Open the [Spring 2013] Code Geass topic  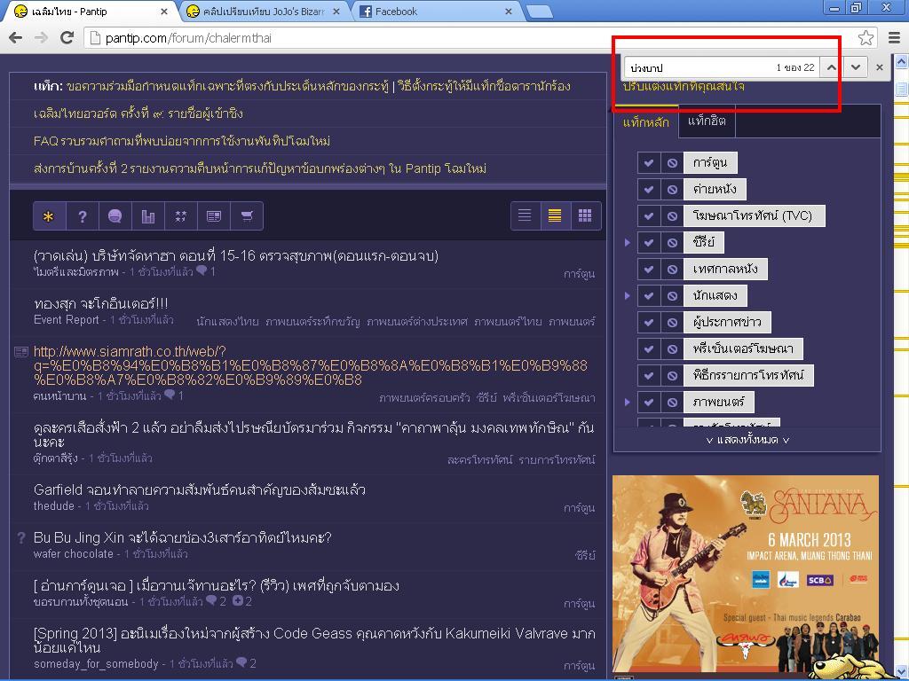point(314,640)
